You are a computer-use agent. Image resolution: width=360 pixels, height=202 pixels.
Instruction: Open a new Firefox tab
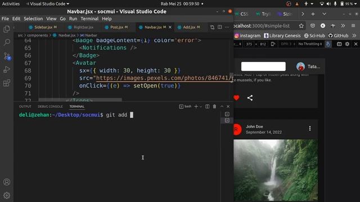pyautogui.click(x=313, y=14)
